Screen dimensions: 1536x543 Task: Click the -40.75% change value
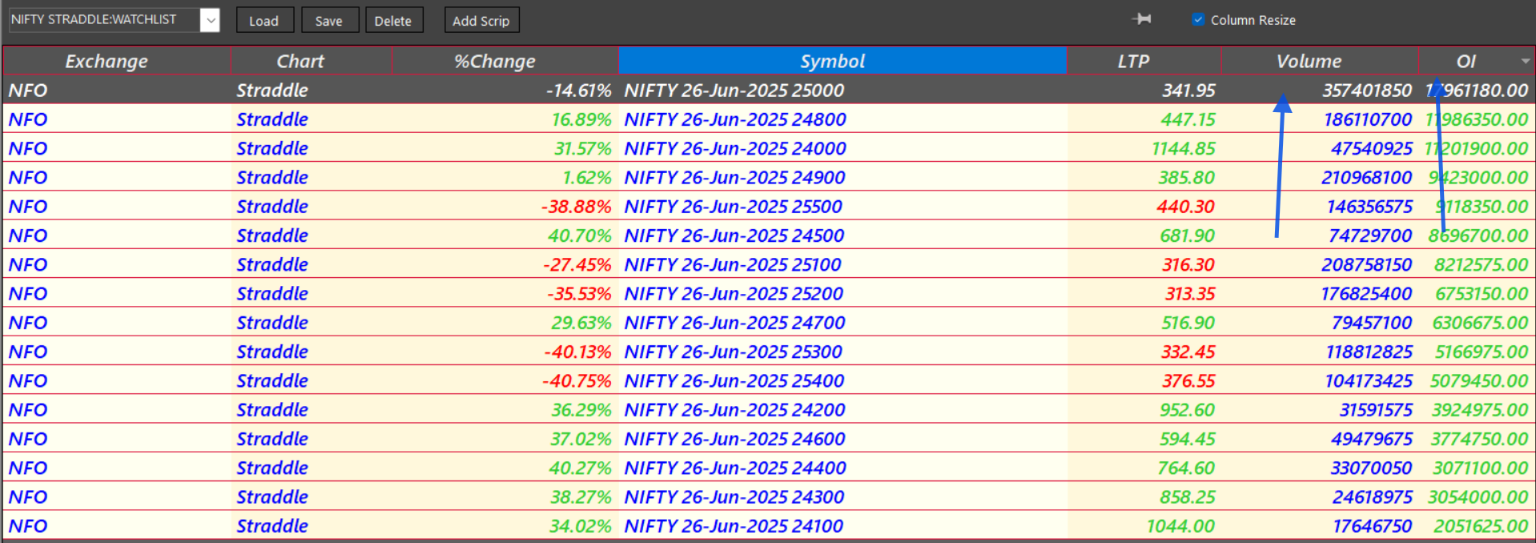pyautogui.click(x=577, y=380)
